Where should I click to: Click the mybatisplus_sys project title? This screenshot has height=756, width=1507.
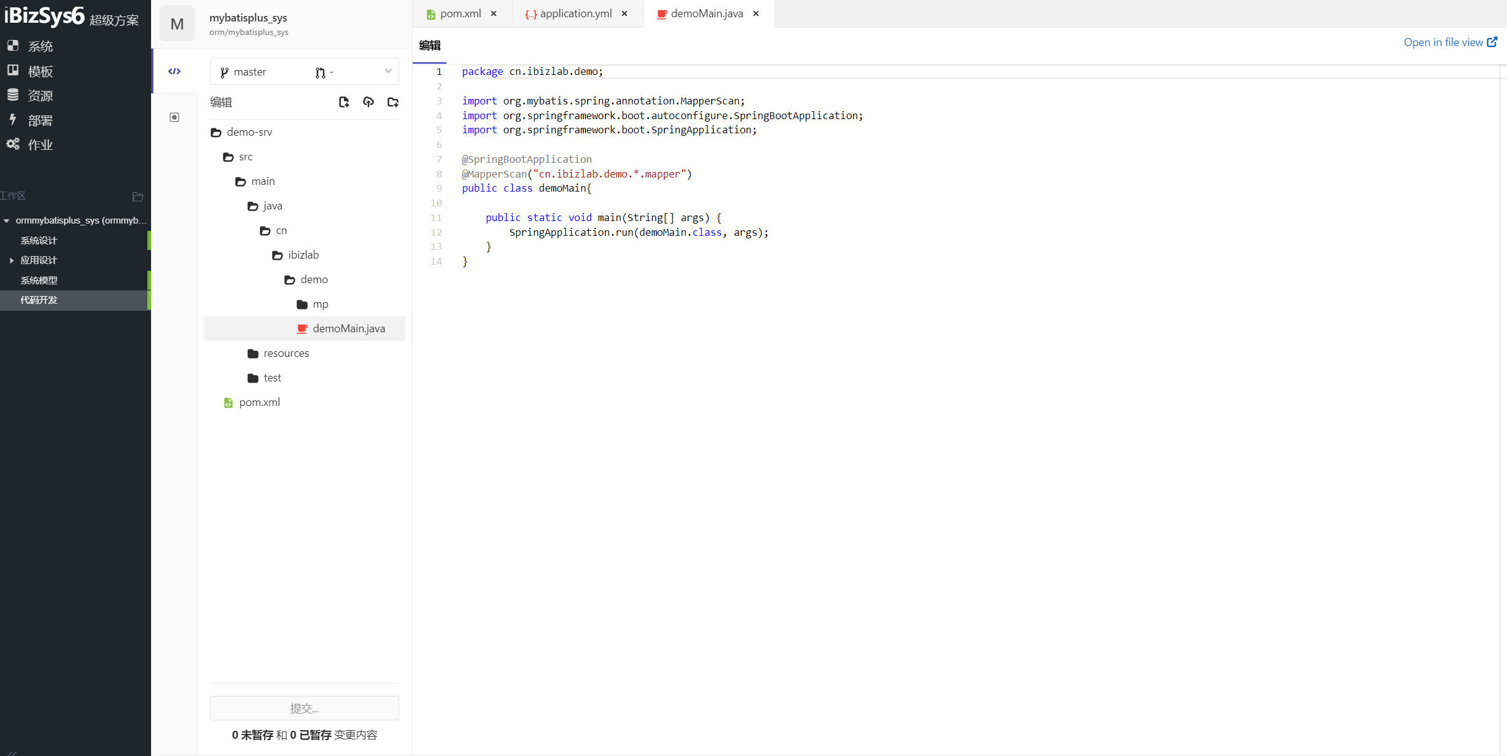tap(248, 18)
